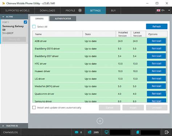Reinstall the LG driver
The image size is (172, 136).
(156, 79)
